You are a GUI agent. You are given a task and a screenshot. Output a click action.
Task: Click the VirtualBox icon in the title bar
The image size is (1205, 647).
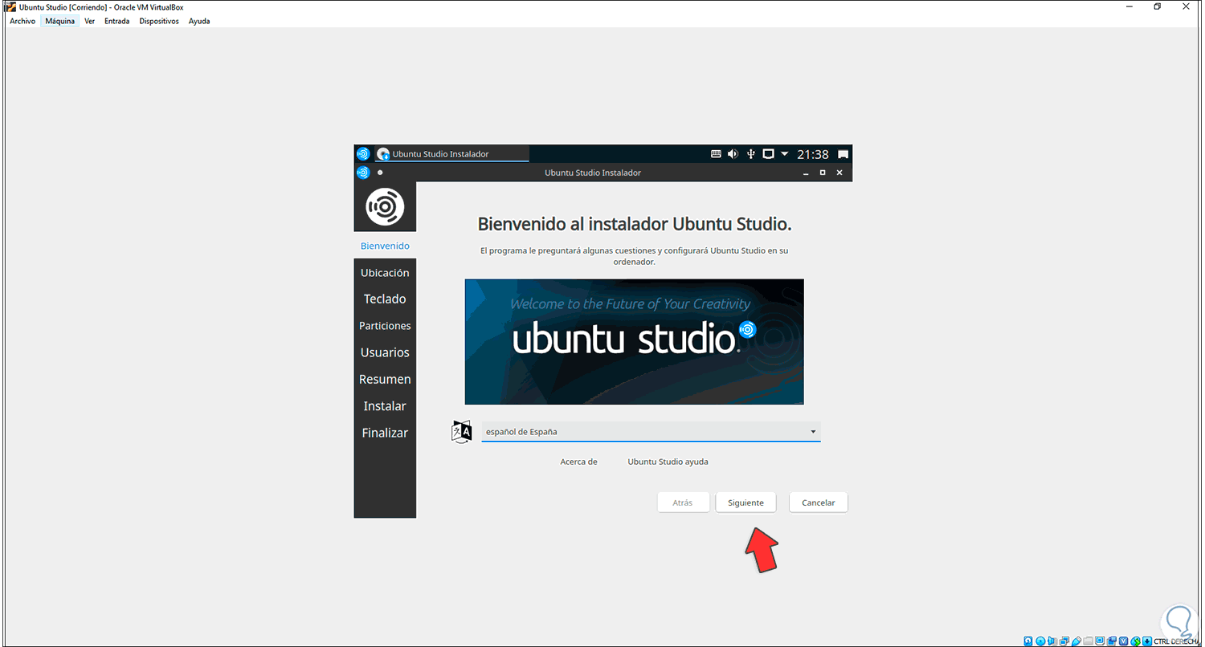tap(10, 7)
